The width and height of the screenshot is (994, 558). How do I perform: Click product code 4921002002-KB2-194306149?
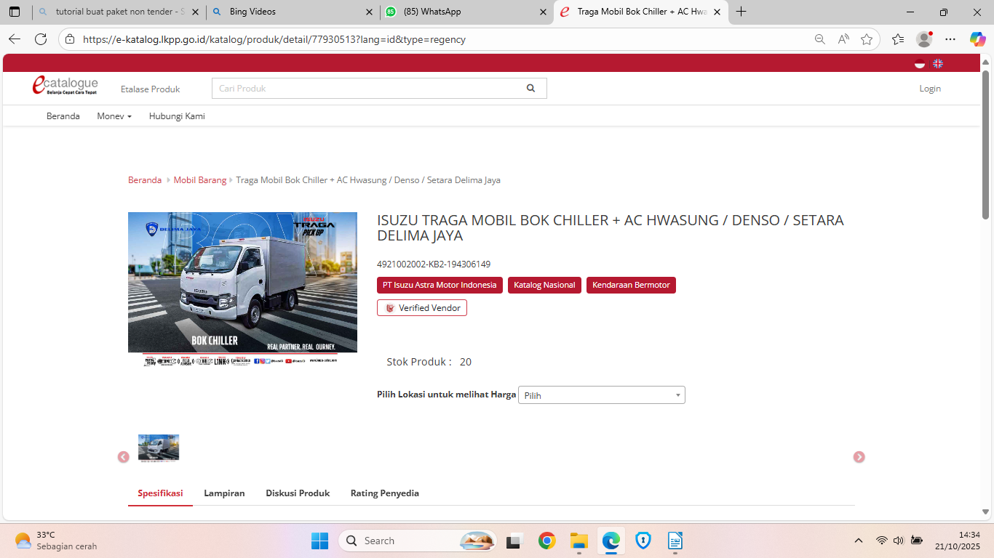[x=434, y=264]
